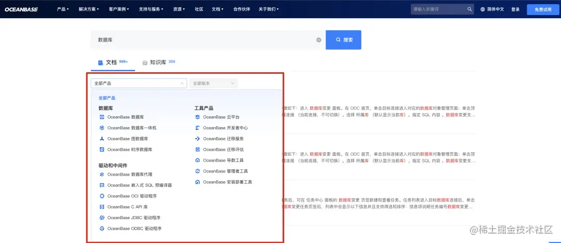Click the OceanBase 安装部署工具 icon
The width and height of the screenshot is (561, 243).
(197, 182)
